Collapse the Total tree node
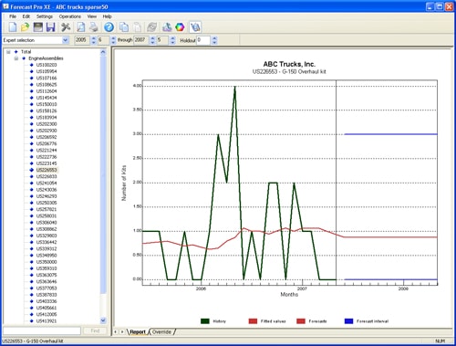 [x=8, y=52]
